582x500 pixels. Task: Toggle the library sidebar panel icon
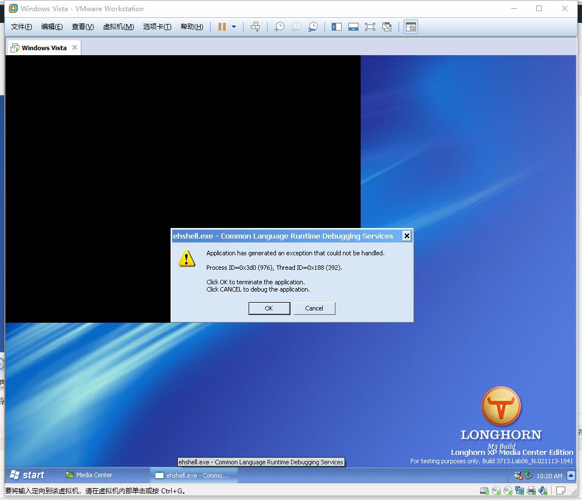coord(337,27)
